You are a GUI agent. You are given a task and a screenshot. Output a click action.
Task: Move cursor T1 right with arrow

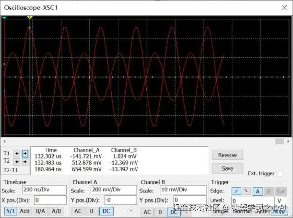point(25,154)
